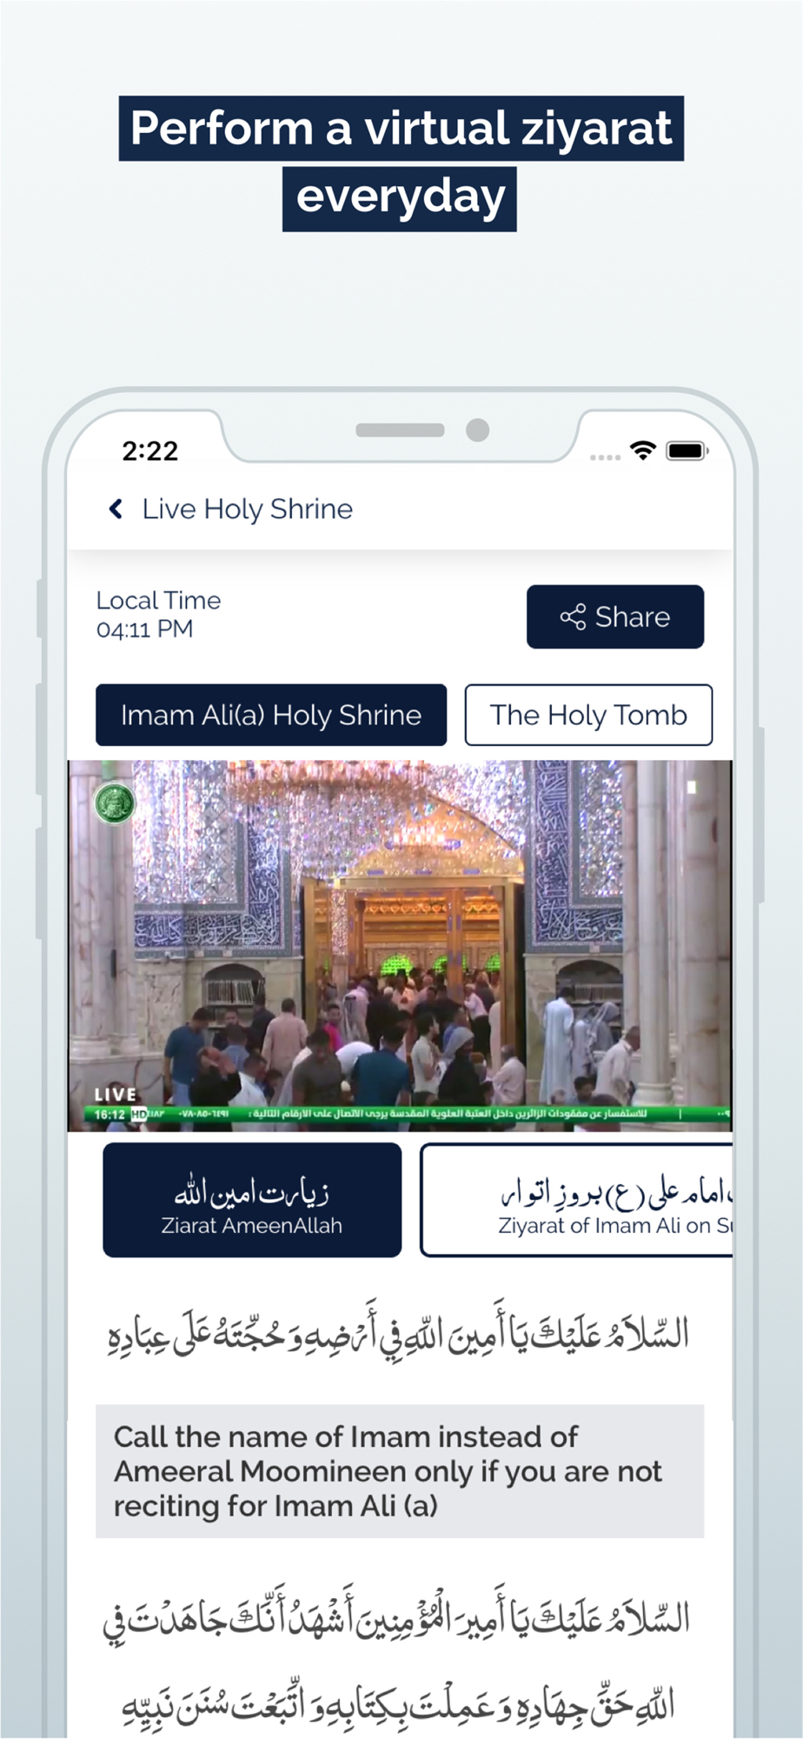The width and height of the screenshot is (803, 1739).
Task: Tap the Wi-Fi status icon
Action: point(643,450)
